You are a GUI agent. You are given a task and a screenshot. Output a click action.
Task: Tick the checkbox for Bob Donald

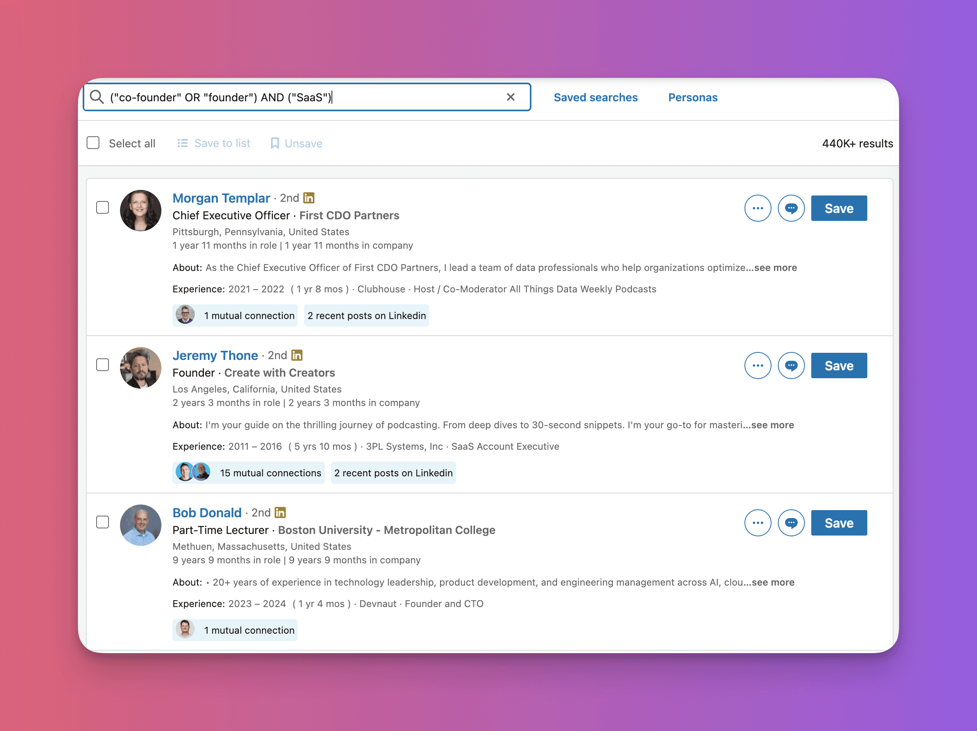coord(103,522)
